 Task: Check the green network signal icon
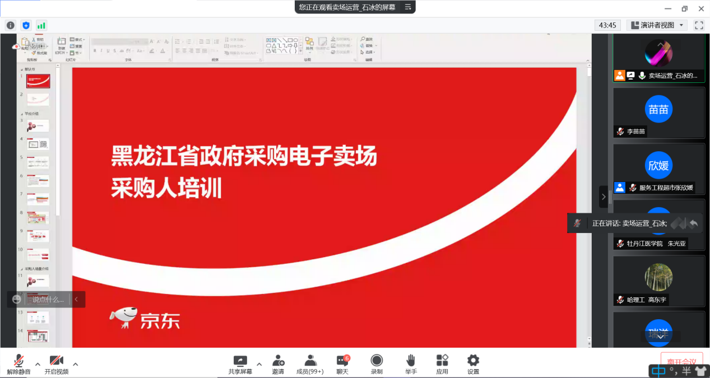(41, 25)
